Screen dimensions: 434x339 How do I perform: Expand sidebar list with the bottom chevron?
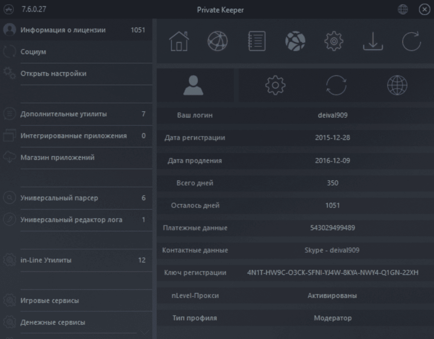(x=145, y=332)
